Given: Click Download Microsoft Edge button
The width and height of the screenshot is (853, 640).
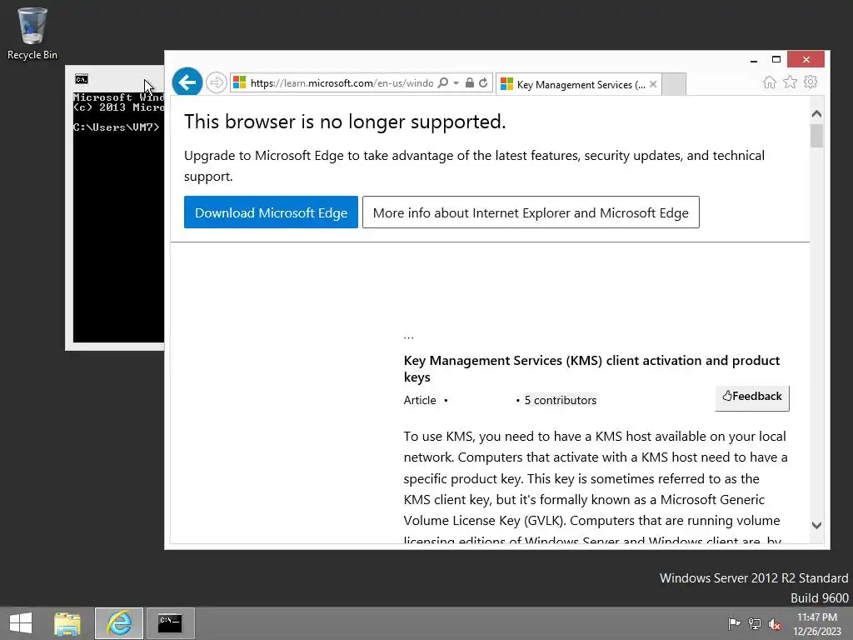Looking at the screenshot, I should coord(271,212).
